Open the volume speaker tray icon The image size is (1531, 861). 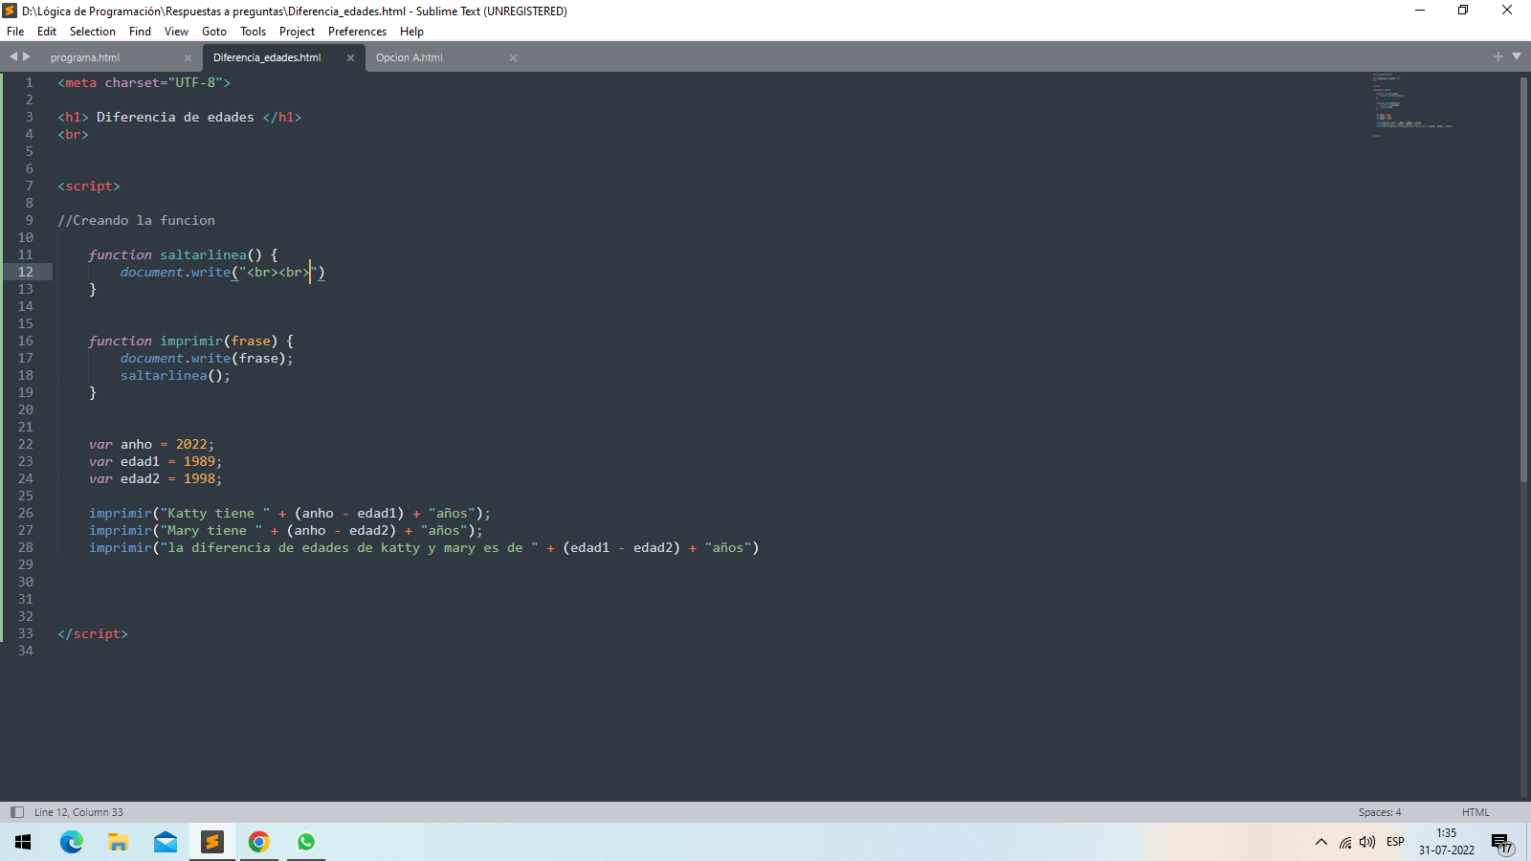(1367, 843)
